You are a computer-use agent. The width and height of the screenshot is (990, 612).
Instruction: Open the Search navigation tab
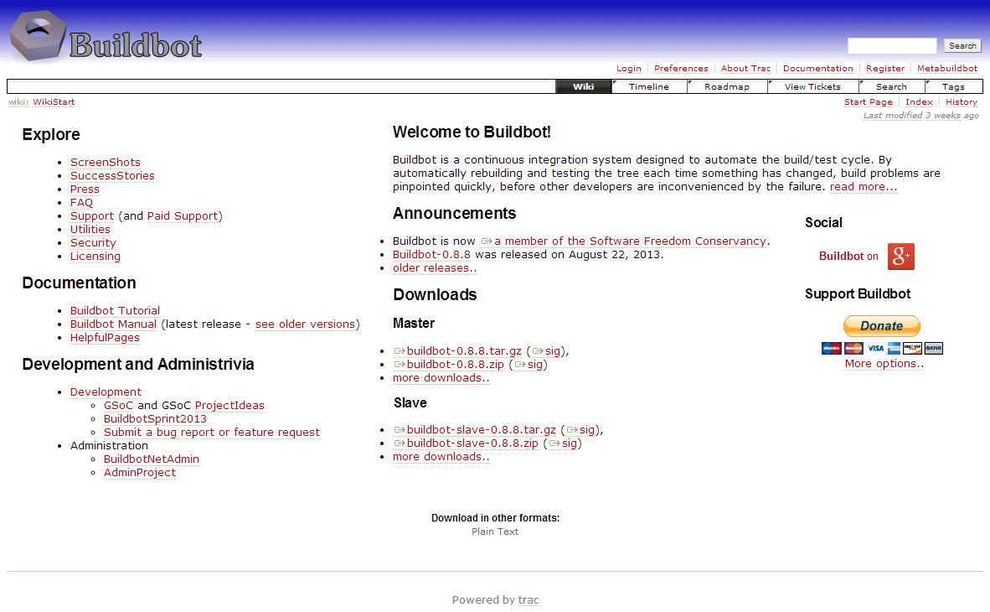point(891,86)
